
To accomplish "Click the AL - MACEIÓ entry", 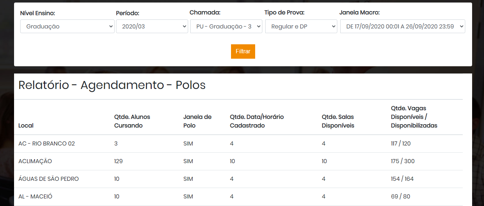I will coord(35,196).
